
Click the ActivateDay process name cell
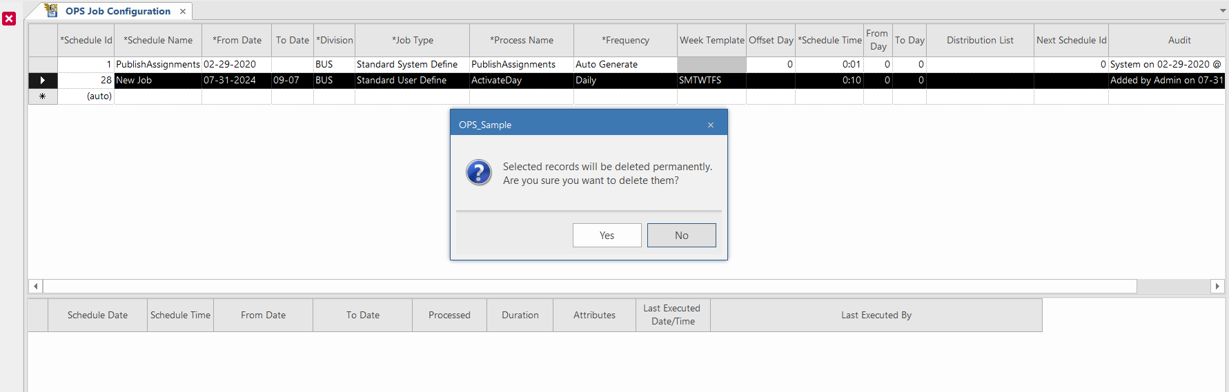tap(522, 80)
